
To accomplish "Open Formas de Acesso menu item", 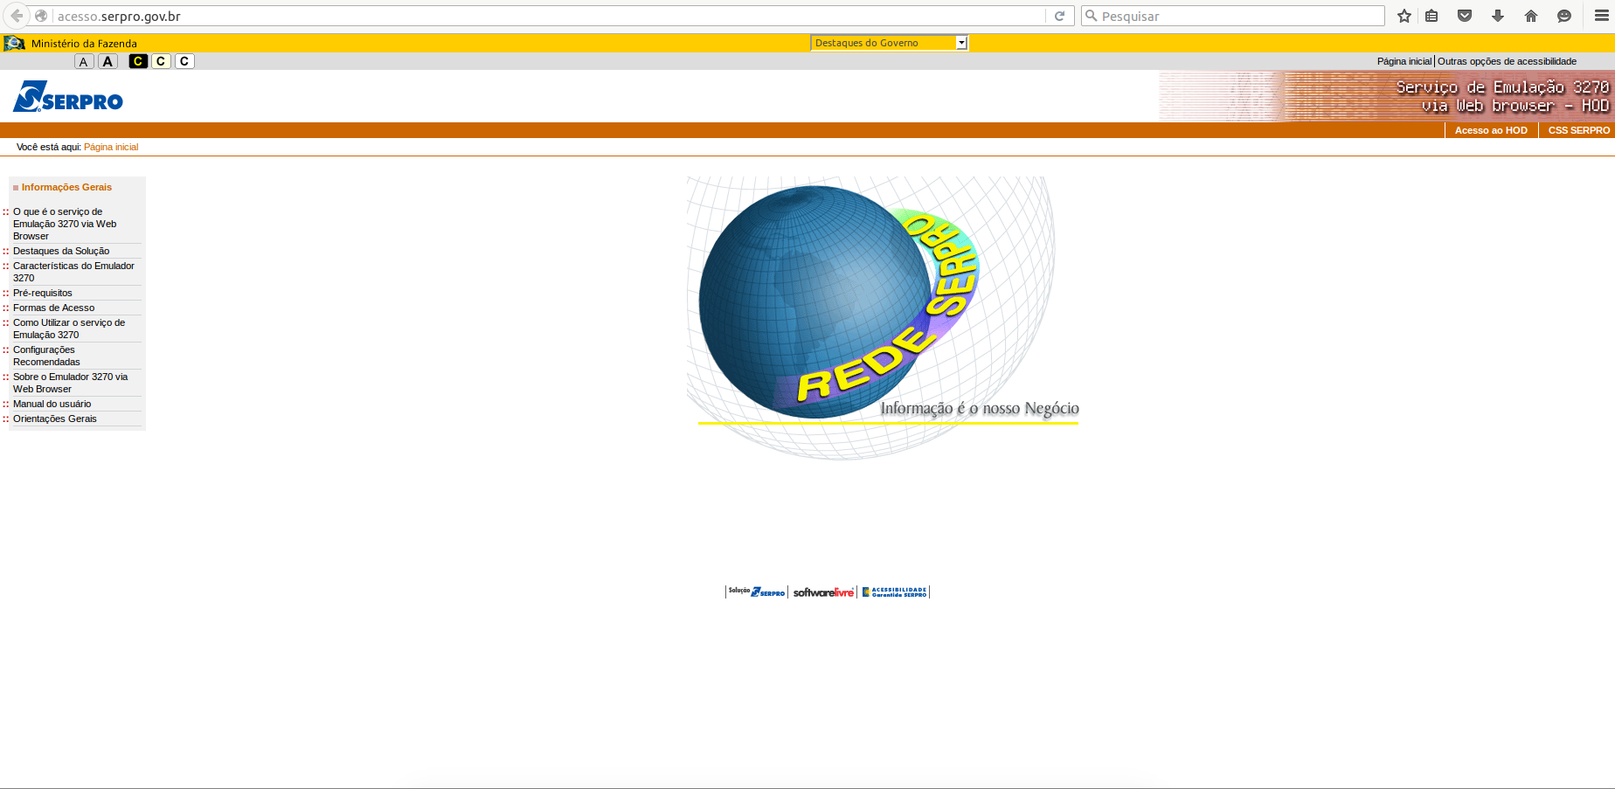I will pos(54,308).
